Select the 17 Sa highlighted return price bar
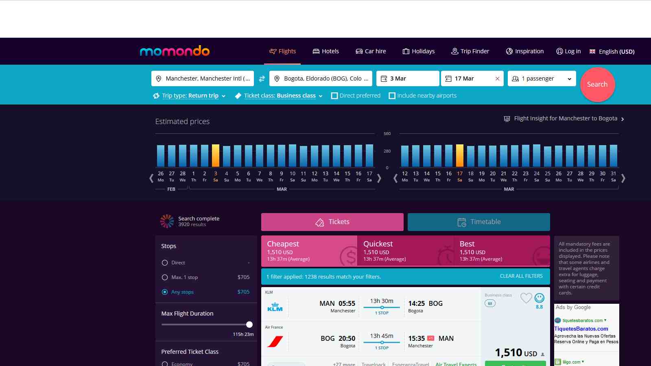Viewport: 651px width, 366px height. click(460, 155)
